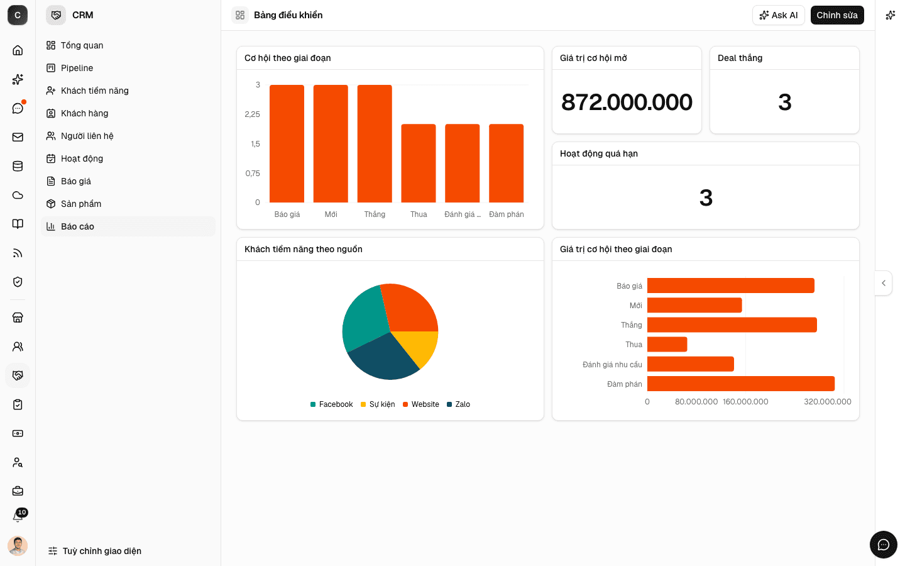Open the mail envelope icon
Screen dimensions: 905x566
(18, 137)
